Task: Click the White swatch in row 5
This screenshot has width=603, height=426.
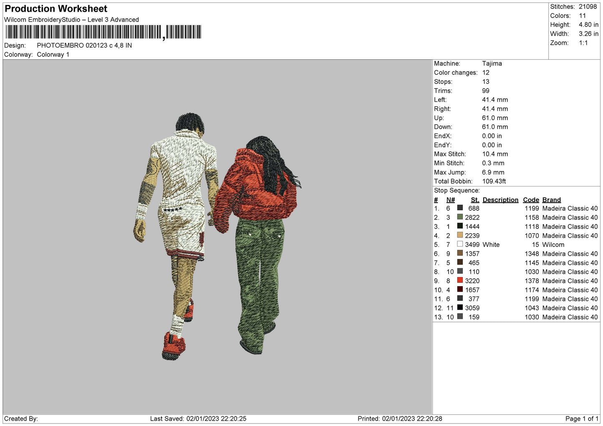Action: [460, 244]
